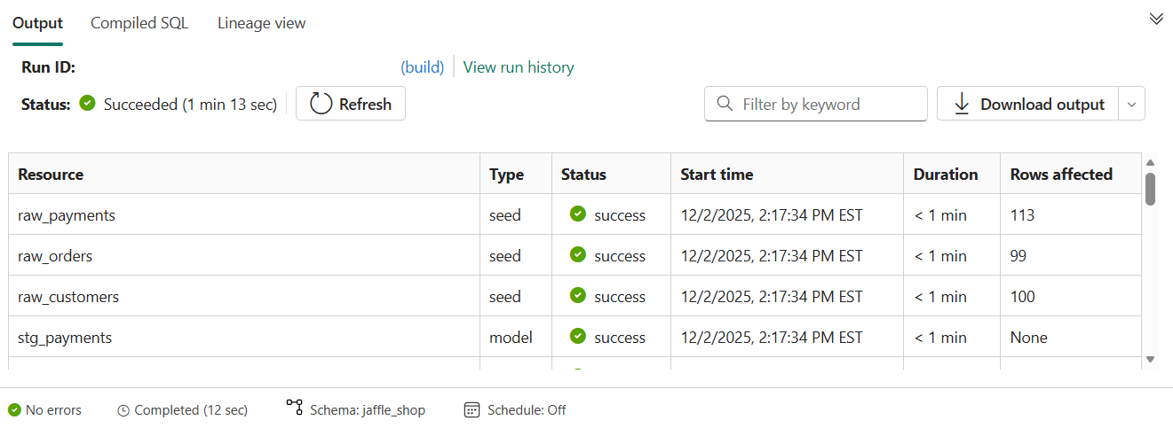Image resolution: width=1173 pixels, height=428 pixels.
Task: Click the success checkmark for stg_payments
Action: click(x=578, y=337)
